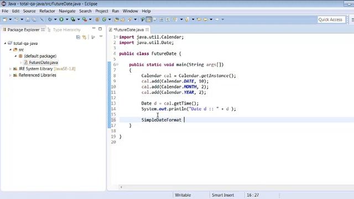Viewport: 354px width, 199px height.
Task: Maximize the Package Explorer view
Action: 100,29
